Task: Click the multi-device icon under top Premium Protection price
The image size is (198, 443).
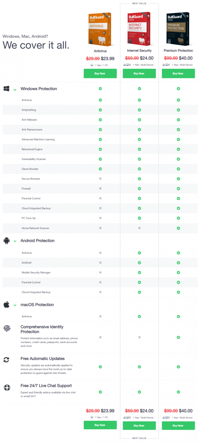Action: pyautogui.click(x=166, y=65)
